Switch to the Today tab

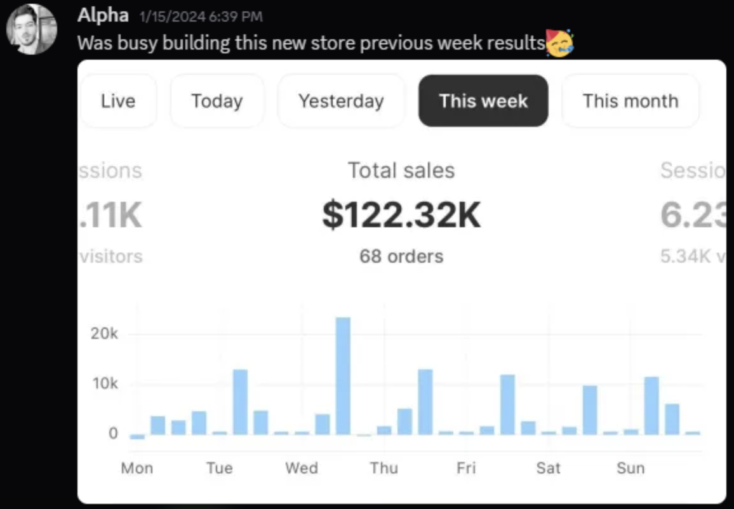pos(217,101)
